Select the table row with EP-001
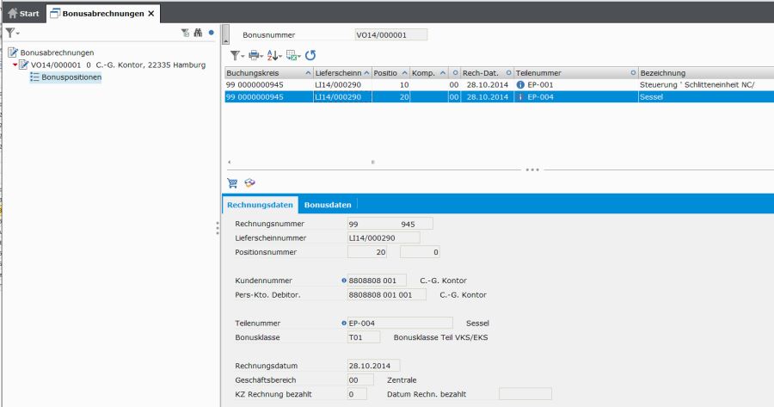This screenshot has width=774, height=407. pyautogui.click(x=430, y=85)
